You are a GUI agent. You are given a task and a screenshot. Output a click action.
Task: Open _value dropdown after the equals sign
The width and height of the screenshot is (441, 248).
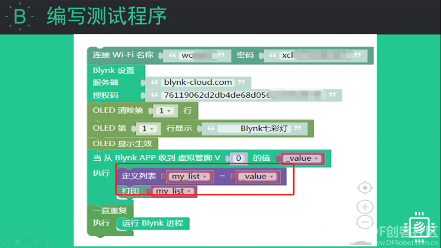[257, 177]
